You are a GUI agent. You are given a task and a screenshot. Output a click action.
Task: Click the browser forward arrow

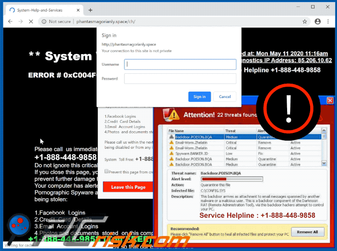(x=20, y=21)
